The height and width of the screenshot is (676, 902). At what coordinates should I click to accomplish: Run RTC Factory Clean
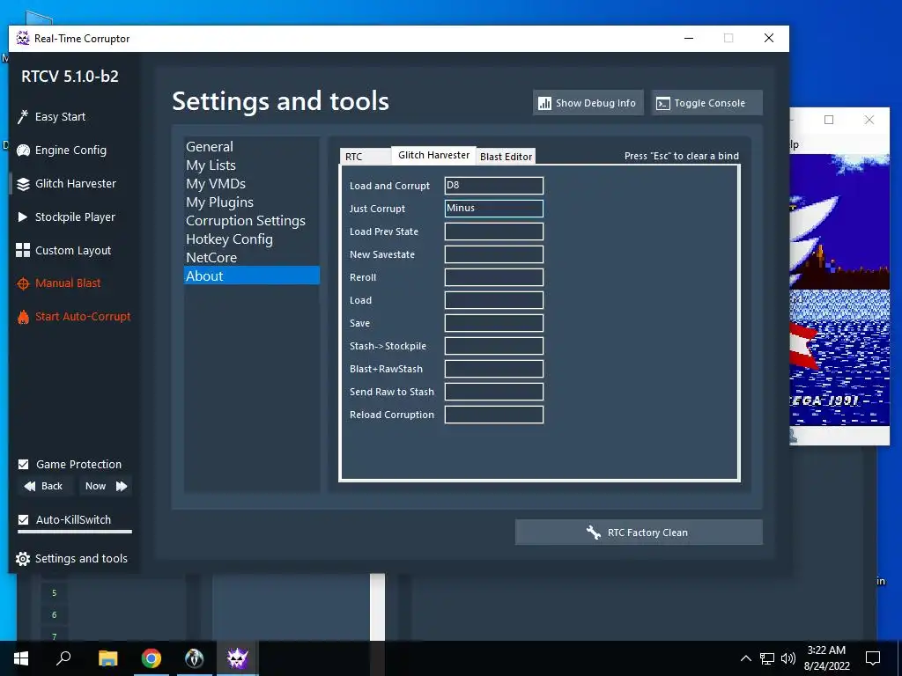(x=639, y=533)
